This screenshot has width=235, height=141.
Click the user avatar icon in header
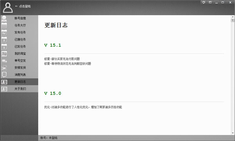[x=8, y=8]
